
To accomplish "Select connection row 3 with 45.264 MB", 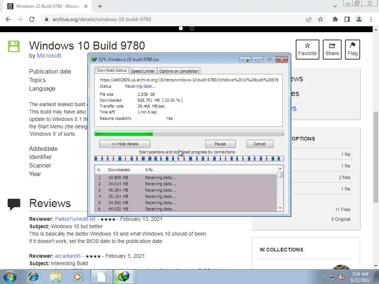I will coord(186,190).
